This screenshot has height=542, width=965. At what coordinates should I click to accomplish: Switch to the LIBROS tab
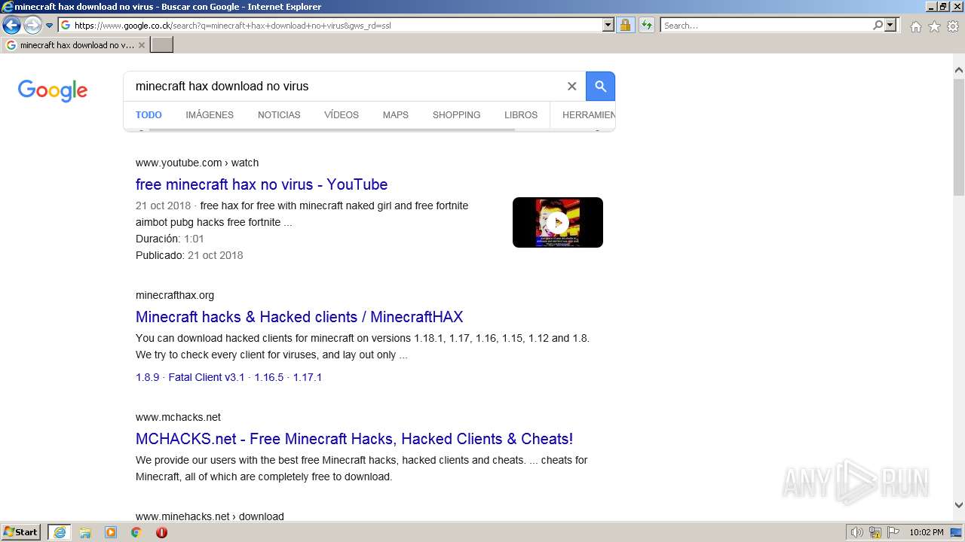pyautogui.click(x=521, y=115)
